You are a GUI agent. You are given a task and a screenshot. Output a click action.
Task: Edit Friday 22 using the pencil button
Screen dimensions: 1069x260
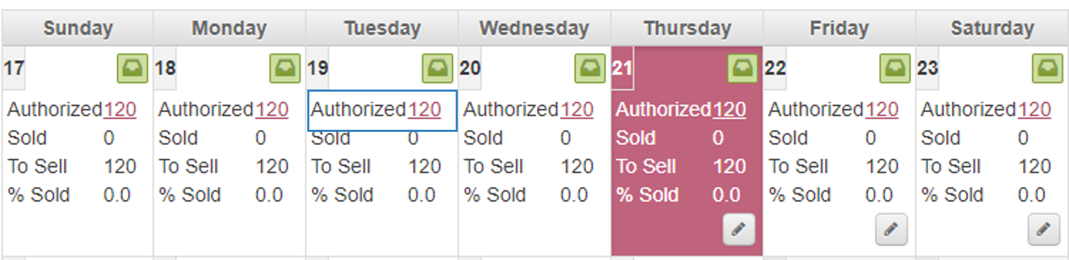coord(892,229)
